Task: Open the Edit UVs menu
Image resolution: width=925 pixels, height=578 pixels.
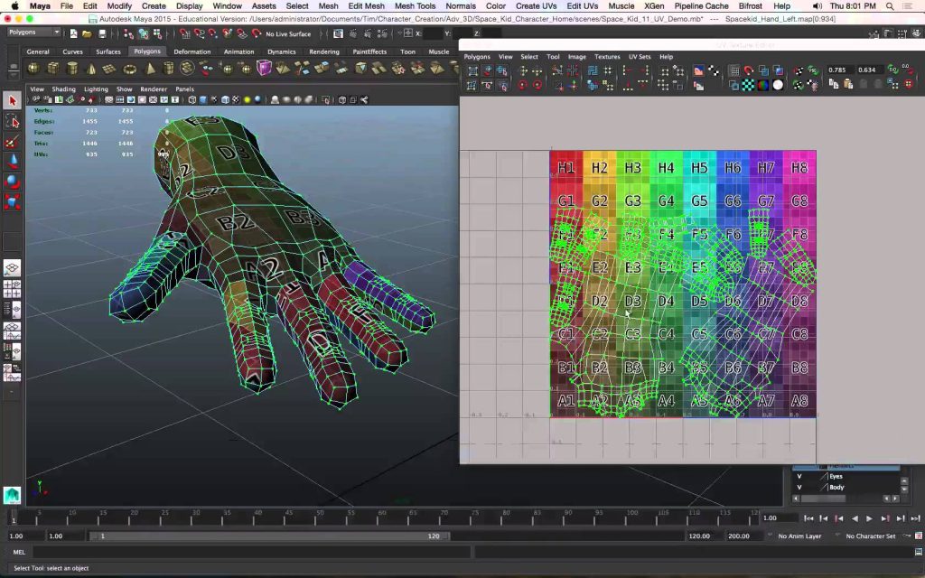Action: pos(582,5)
